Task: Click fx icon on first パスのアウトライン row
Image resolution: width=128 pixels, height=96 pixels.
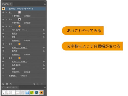Action: tap(44, 30)
